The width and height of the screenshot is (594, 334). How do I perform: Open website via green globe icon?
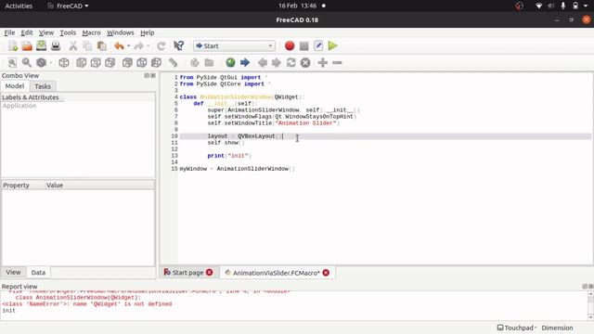(x=230, y=62)
